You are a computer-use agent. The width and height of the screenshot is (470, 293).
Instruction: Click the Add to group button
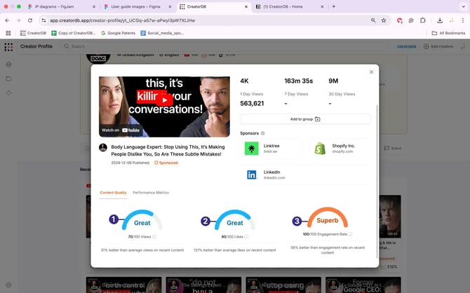coord(305,119)
